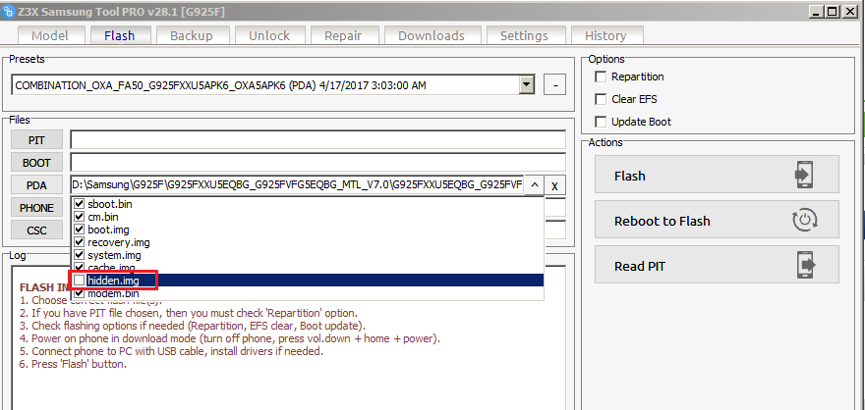Open the Presets dropdown arrow
The height and width of the screenshot is (410, 865).
coord(528,85)
